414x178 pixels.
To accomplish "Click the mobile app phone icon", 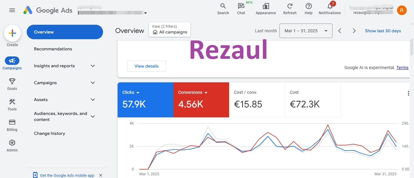I will coord(35,175).
